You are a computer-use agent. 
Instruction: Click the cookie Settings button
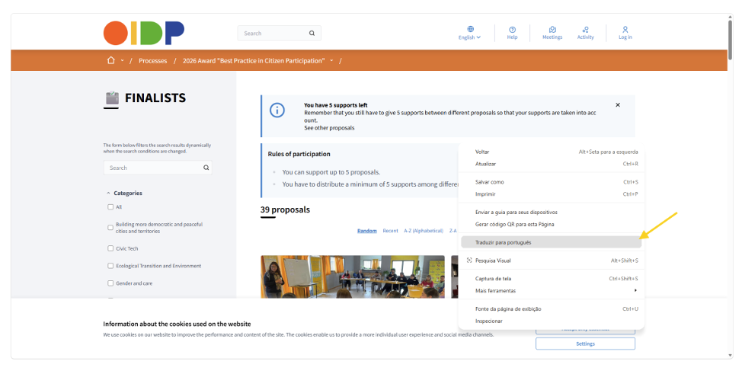point(585,344)
